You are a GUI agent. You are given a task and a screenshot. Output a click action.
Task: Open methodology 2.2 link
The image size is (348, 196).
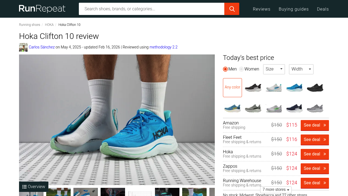tap(163, 47)
